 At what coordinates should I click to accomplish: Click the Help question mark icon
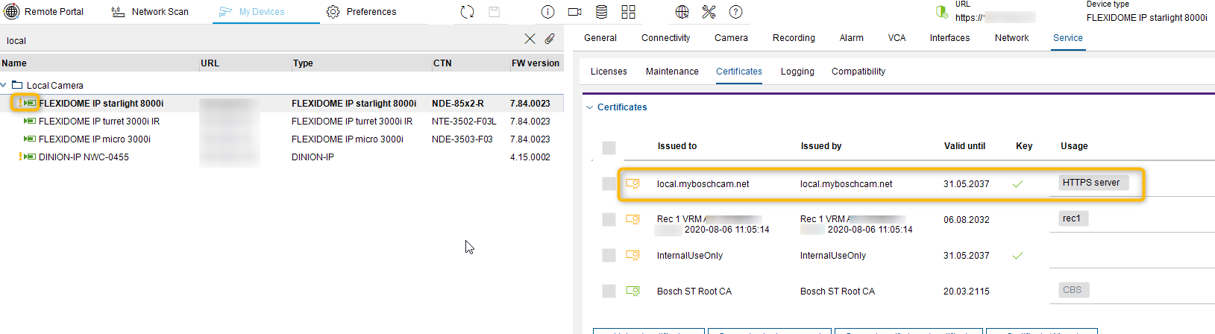pyautogui.click(x=735, y=12)
